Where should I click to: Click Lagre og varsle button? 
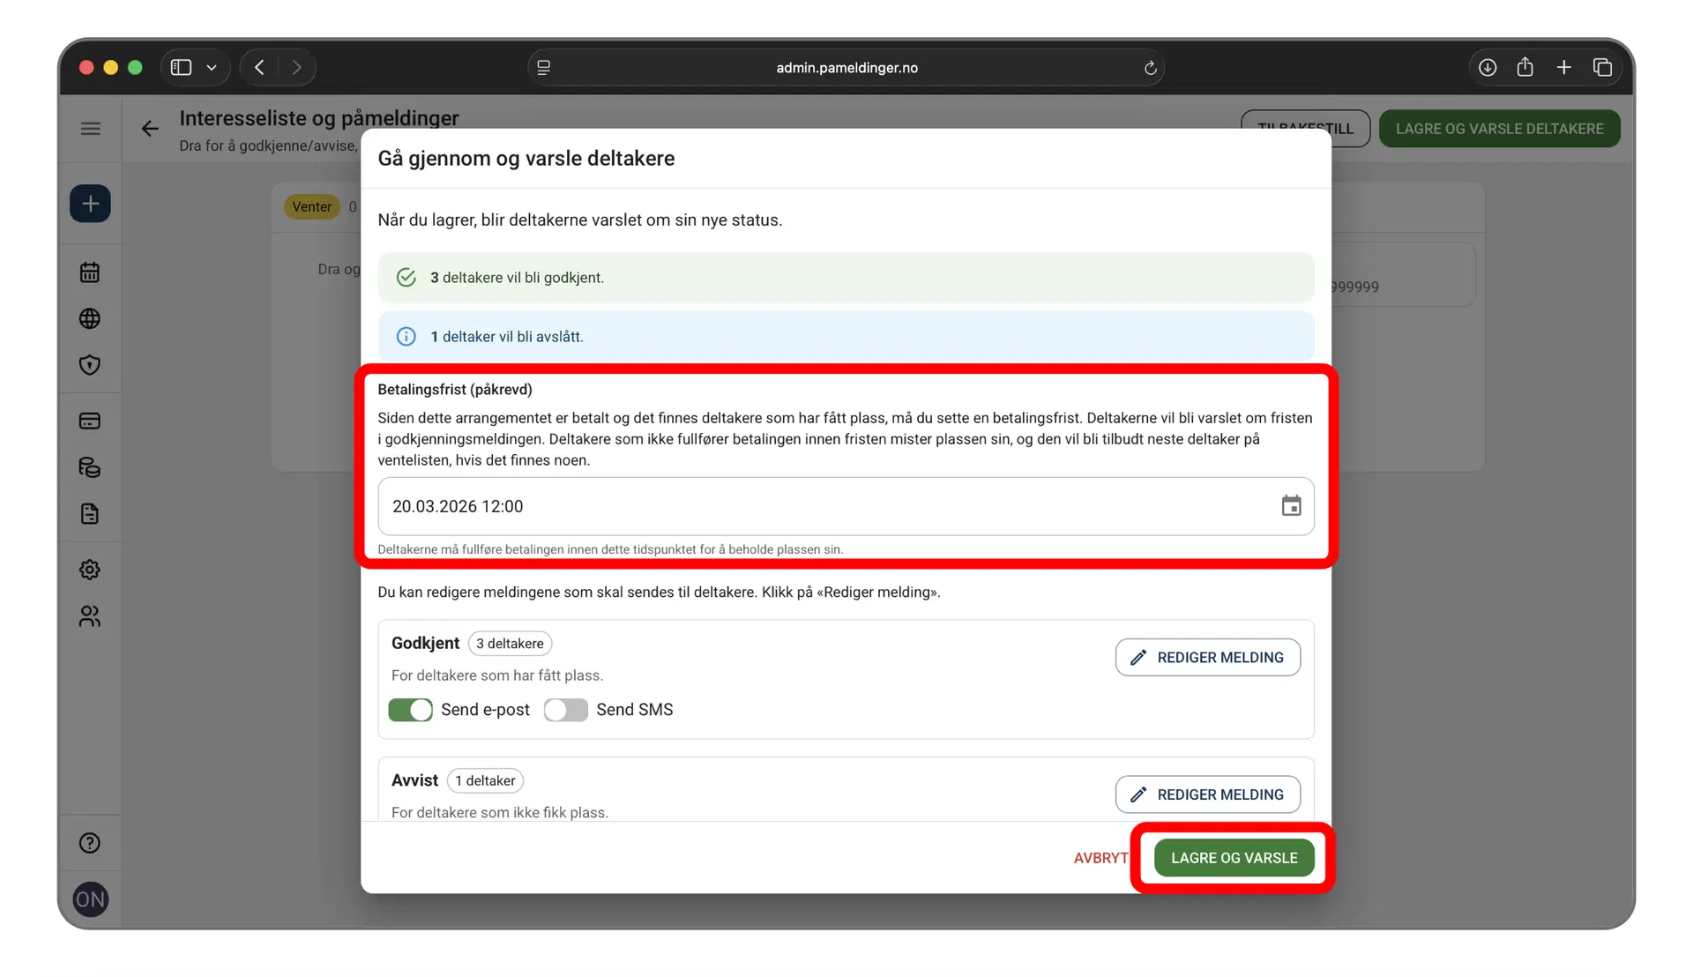click(x=1234, y=858)
